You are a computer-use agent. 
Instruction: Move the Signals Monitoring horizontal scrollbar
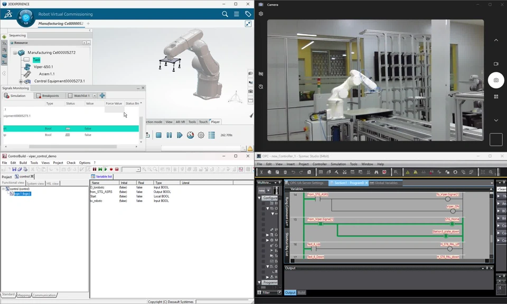tap(73, 146)
